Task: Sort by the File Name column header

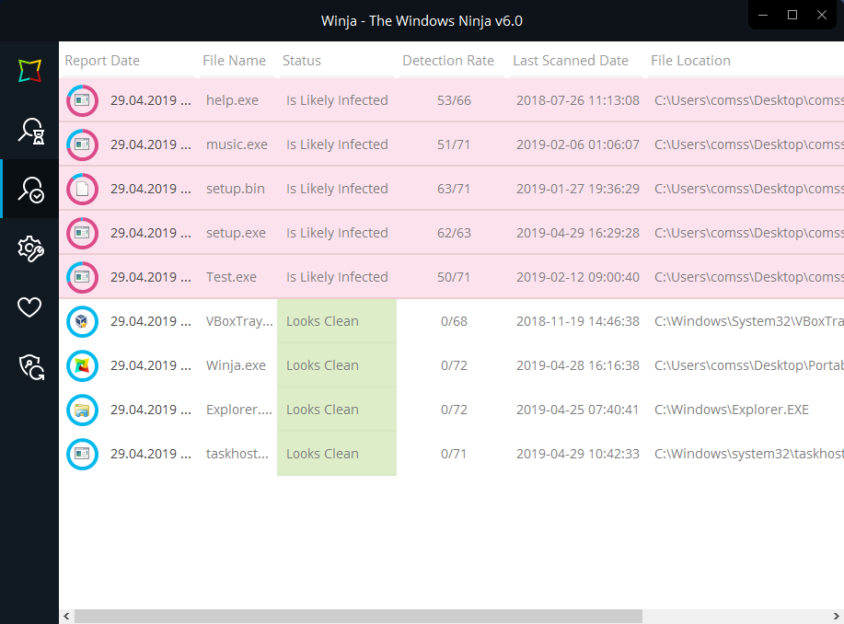Action: (234, 61)
